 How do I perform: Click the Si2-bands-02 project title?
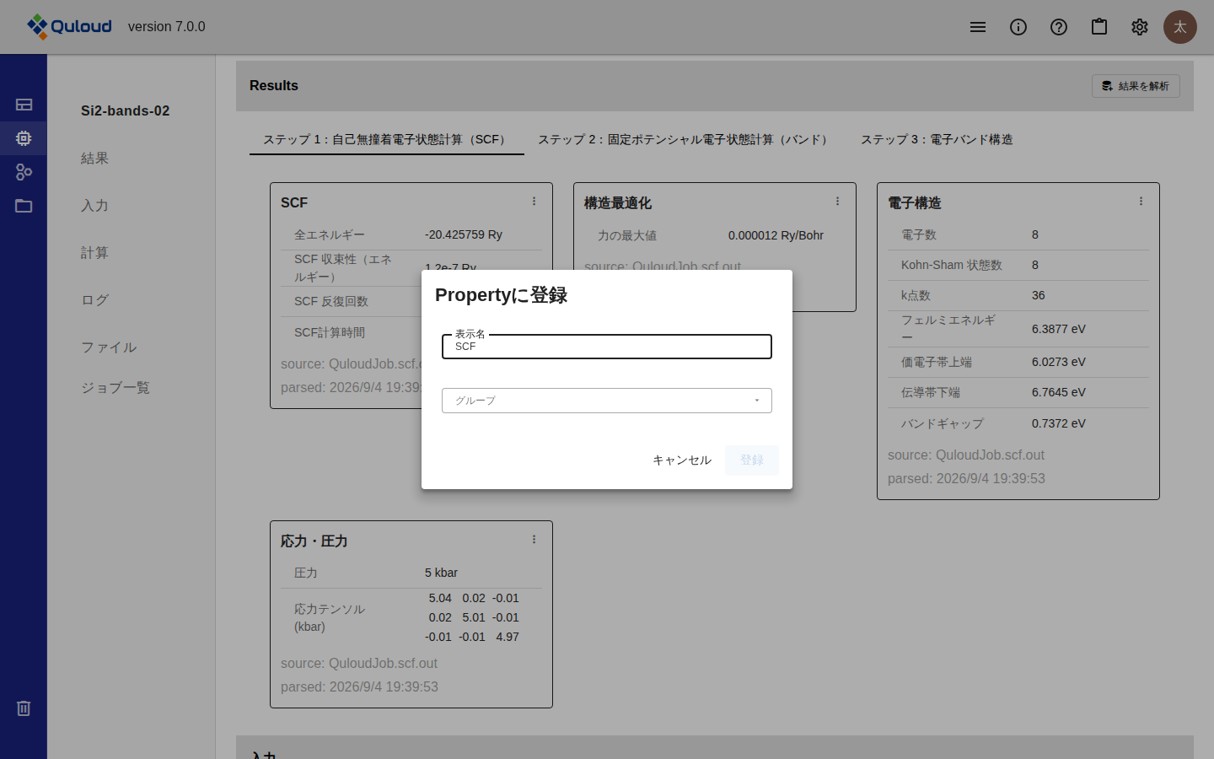click(126, 111)
